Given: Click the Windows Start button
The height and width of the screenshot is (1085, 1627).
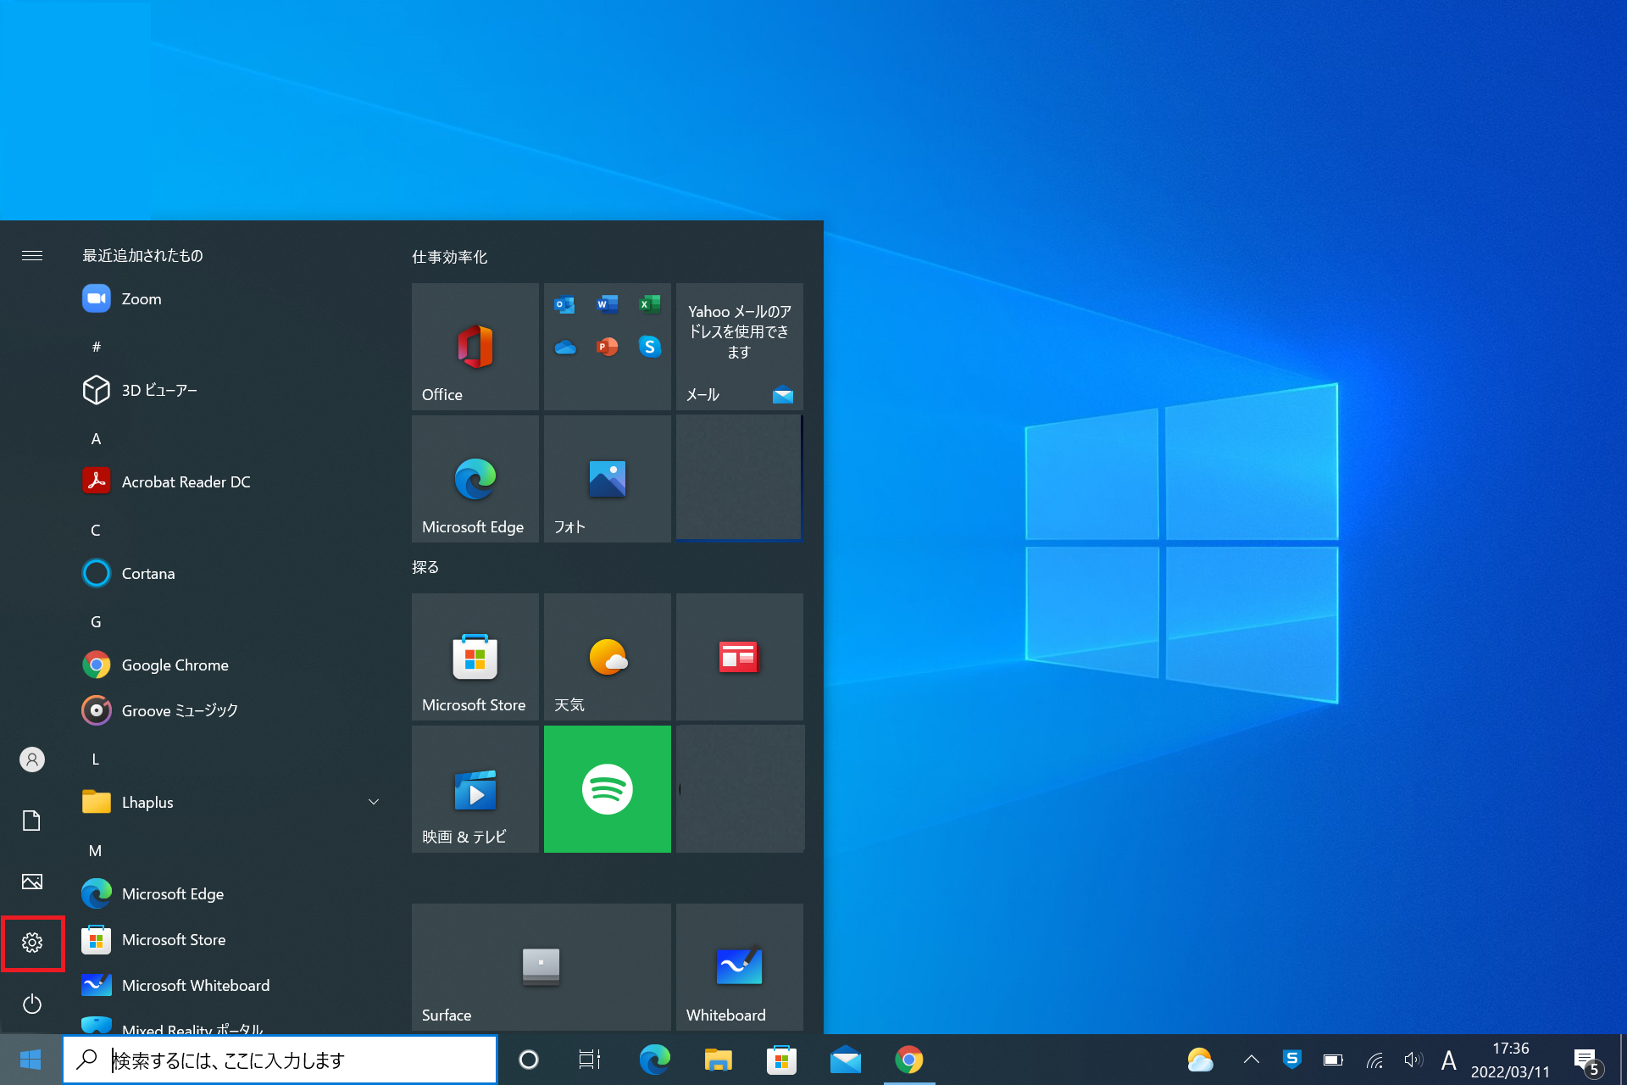Looking at the screenshot, I should tap(31, 1060).
